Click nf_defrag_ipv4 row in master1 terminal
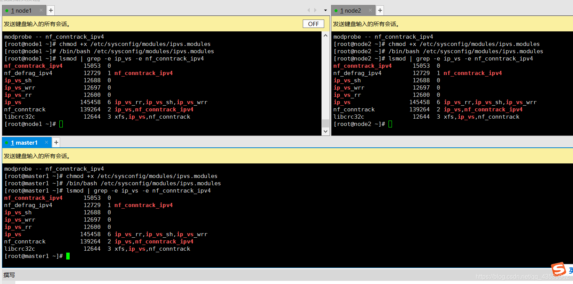This screenshot has height=284, width=573. click(88, 205)
